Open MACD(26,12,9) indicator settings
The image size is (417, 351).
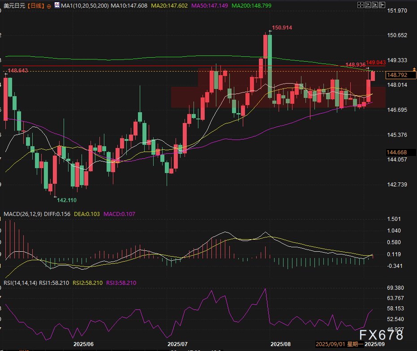coord(23,214)
